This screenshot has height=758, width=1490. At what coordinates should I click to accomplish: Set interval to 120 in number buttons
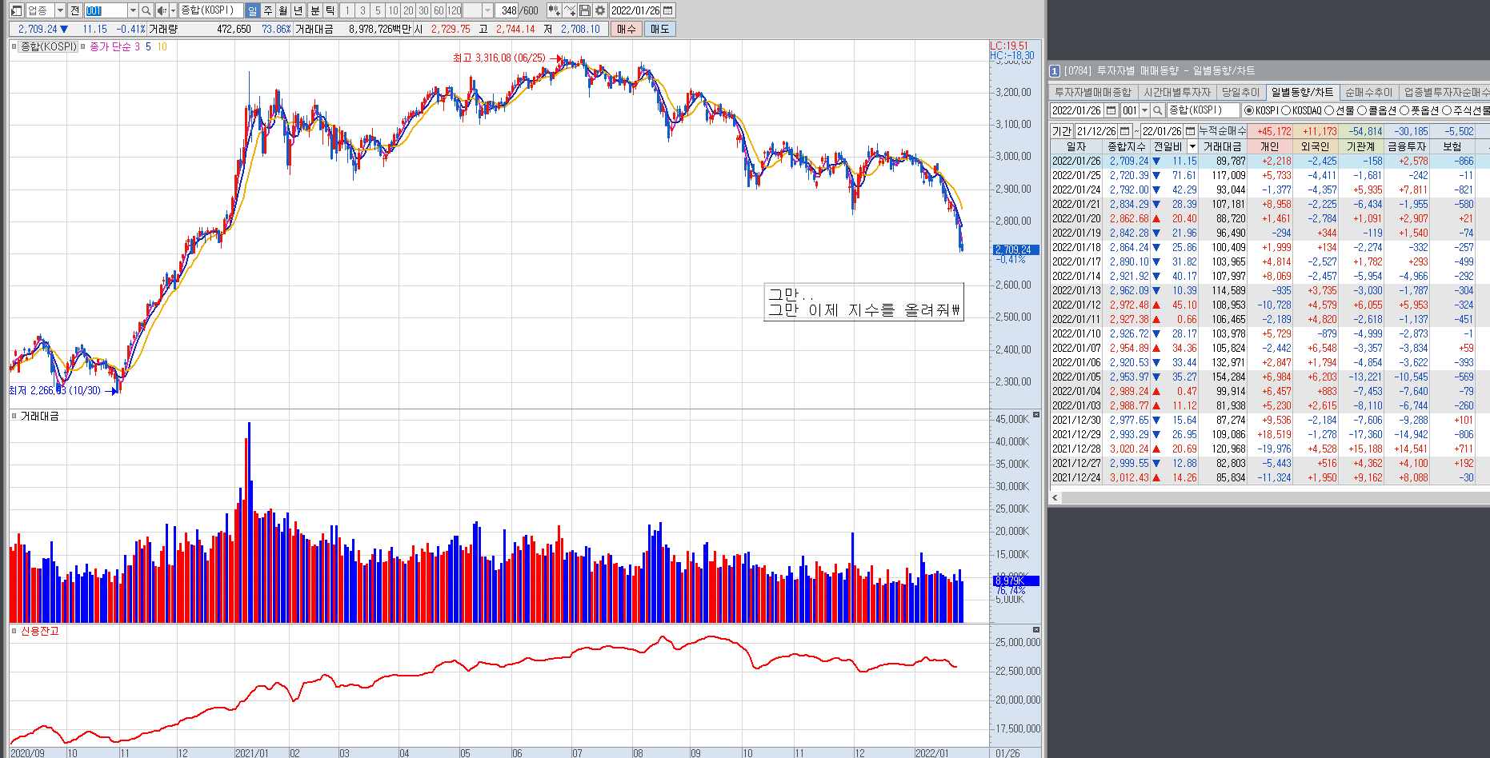[x=455, y=10]
